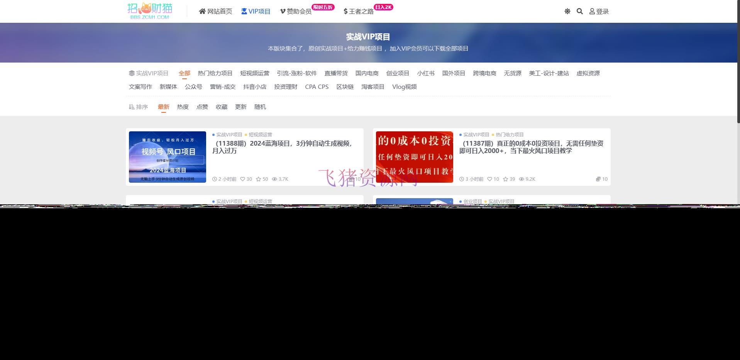The height and width of the screenshot is (360, 740).
Task: Click the clock icon showing 2 小时前
Action: pos(215,179)
